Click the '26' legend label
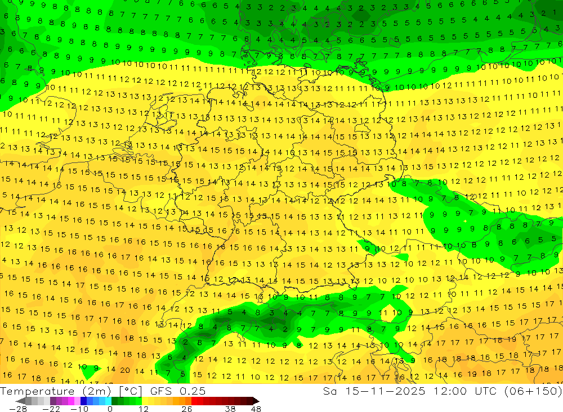The width and height of the screenshot is (563, 412). (187, 409)
